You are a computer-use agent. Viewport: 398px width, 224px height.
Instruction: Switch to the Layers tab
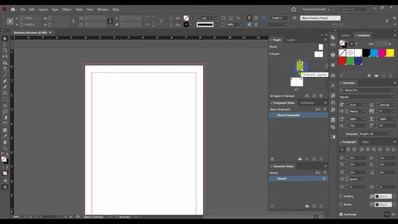291,40
